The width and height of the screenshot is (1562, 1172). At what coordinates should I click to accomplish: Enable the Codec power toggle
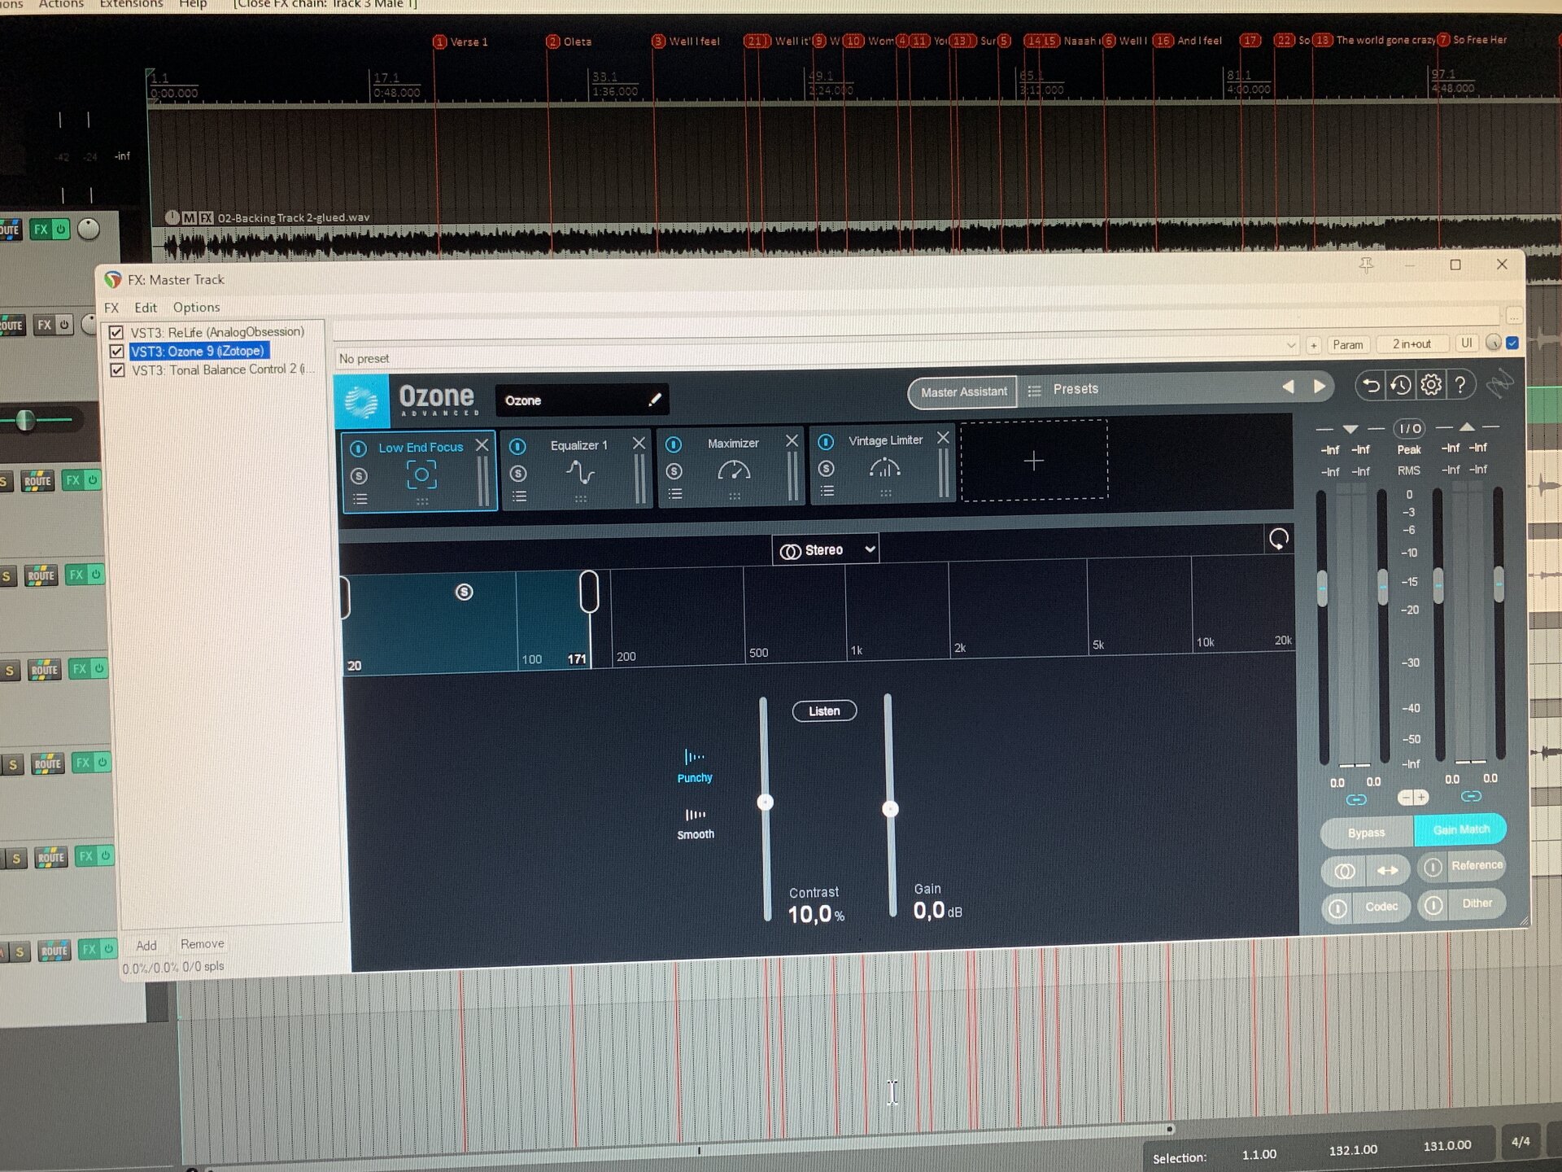point(1337,907)
